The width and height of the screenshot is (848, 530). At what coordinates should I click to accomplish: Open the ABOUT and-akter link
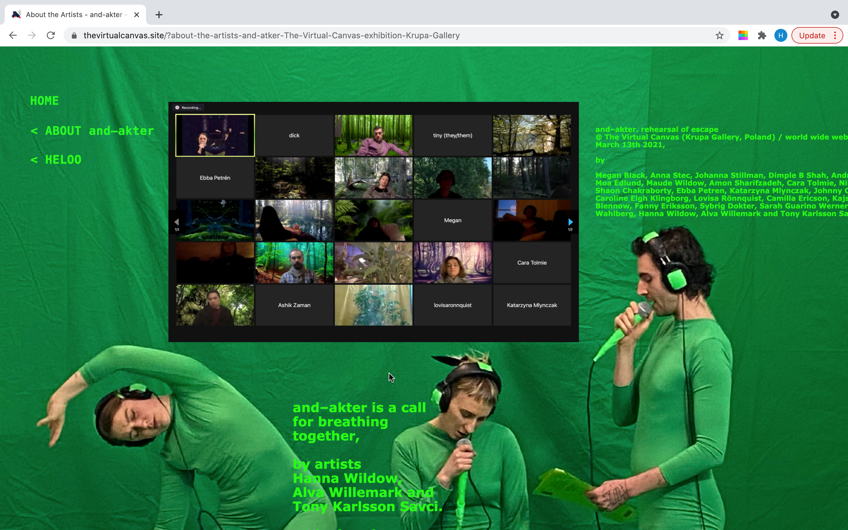tap(92, 131)
